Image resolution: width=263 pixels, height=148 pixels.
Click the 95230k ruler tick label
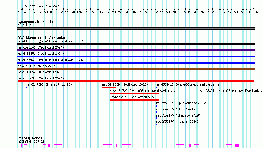(x=253, y=12)
